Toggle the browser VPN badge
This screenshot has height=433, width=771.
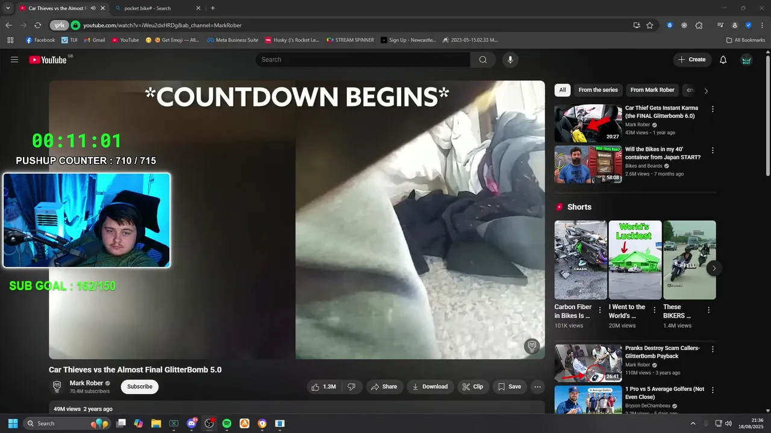pyautogui.click(x=59, y=25)
